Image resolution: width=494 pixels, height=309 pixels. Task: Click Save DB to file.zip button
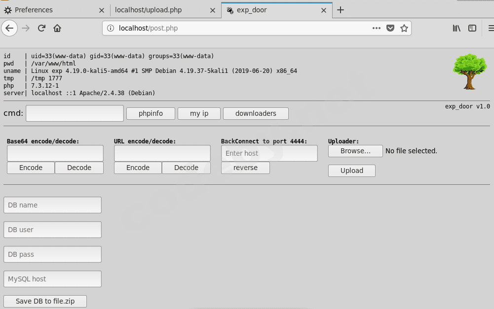click(x=45, y=301)
